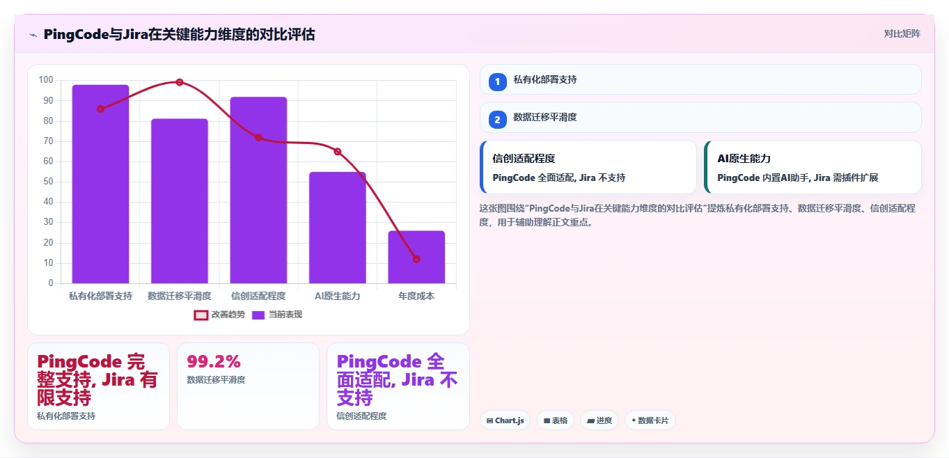Click the 99.2% stat value

(x=214, y=362)
